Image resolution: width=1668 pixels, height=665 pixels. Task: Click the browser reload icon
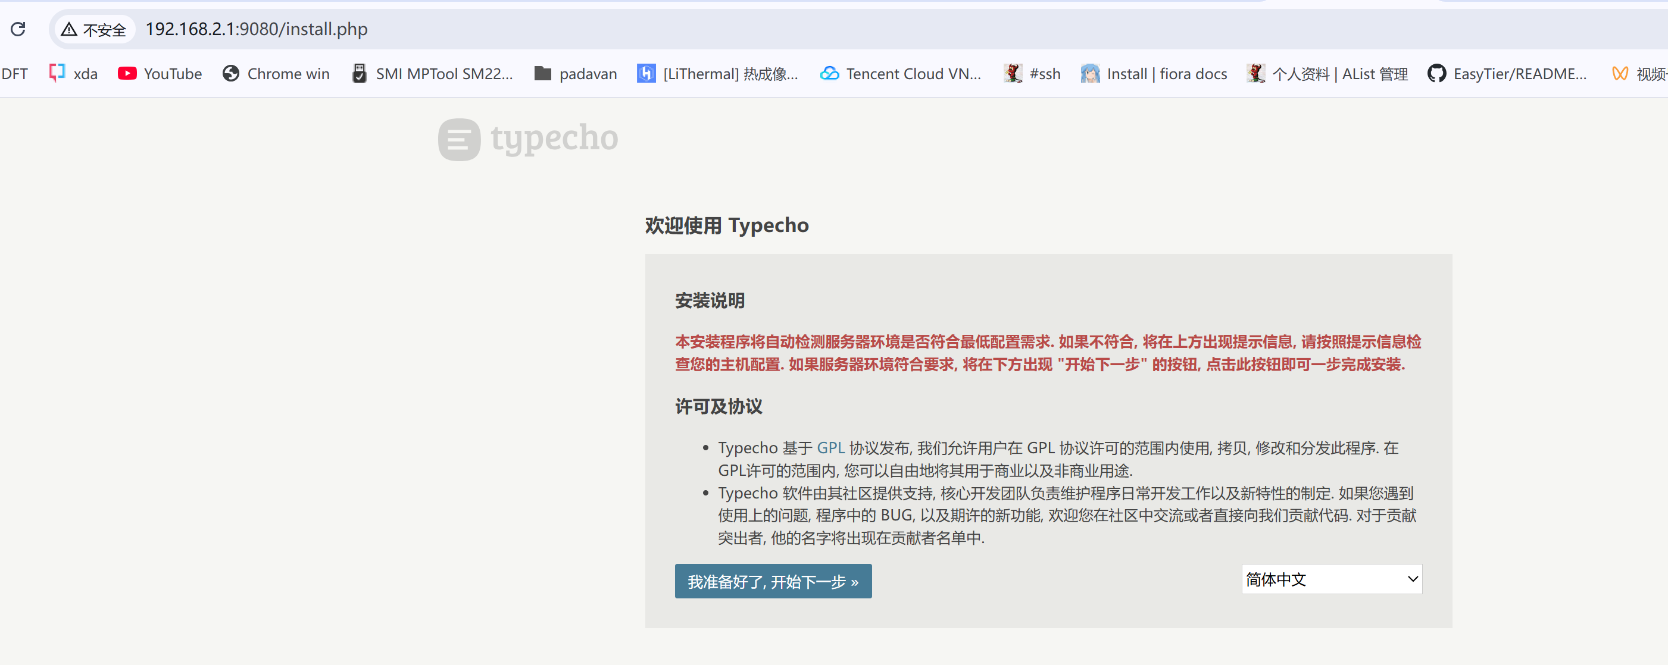[x=18, y=29]
